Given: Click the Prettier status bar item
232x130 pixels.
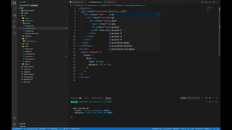Looking at the screenshot, I should click(208, 129).
